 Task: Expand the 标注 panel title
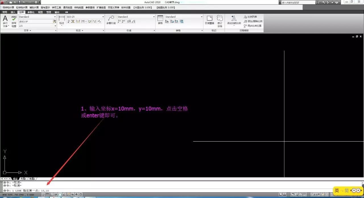point(80,30)
